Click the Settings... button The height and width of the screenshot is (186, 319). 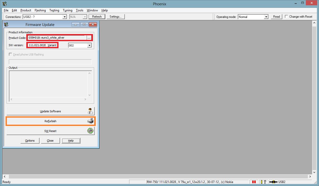click(x=115, y=17)
